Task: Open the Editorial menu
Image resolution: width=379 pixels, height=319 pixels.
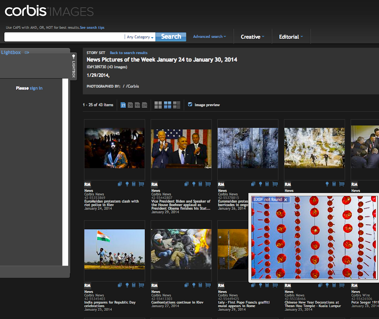Action: [x=291, y=37]
